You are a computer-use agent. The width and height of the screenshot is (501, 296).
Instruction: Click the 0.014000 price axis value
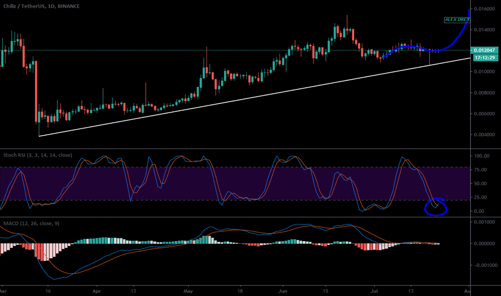point(484,30)
